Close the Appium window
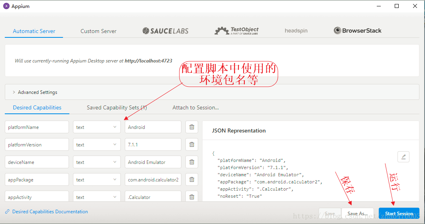Screen dimensions: 425x224 click(x=415, y=6)
